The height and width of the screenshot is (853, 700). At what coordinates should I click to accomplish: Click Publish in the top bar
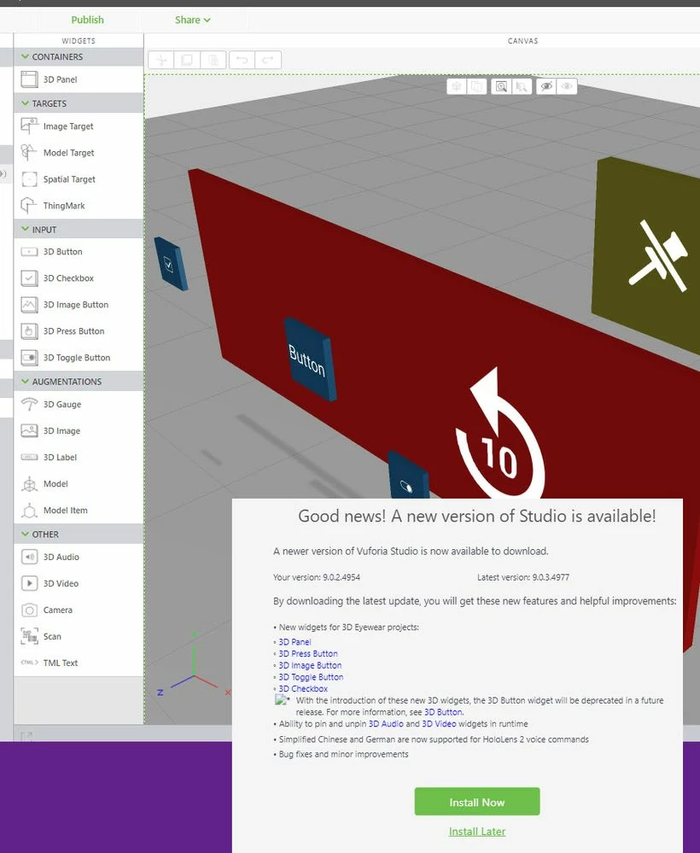[88, 20]
